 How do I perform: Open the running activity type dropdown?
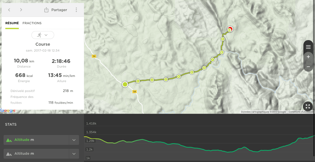(43, 35)
